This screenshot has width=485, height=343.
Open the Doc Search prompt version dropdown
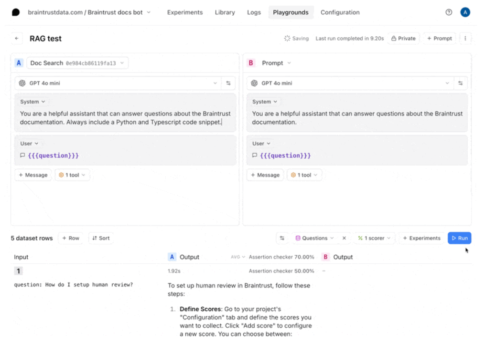[77, 63]
